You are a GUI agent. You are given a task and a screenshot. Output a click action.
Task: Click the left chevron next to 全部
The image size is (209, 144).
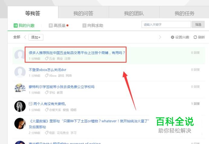click(25, 37)
